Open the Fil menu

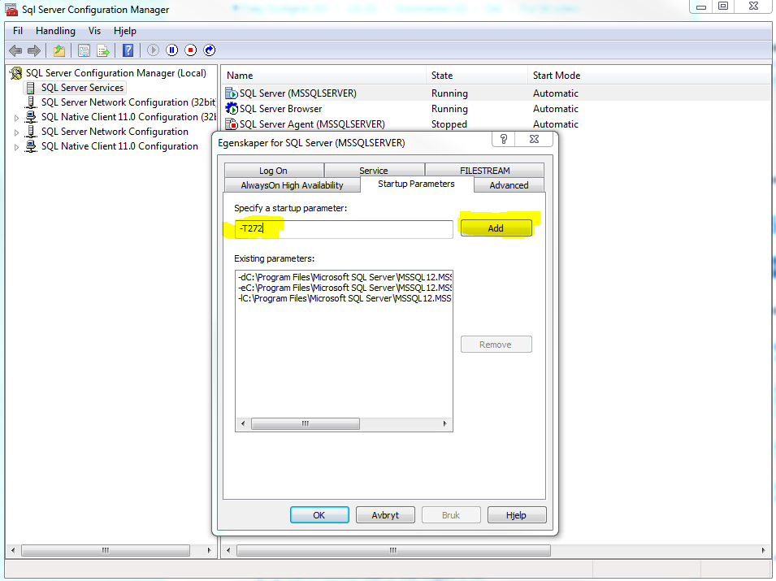(x=18, y=31)
